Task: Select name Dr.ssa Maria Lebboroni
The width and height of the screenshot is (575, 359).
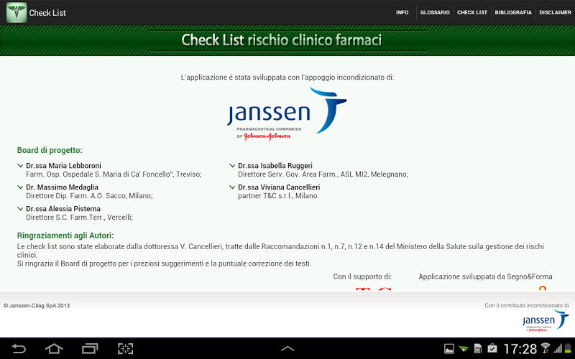Action: click(x=63, y=166)
